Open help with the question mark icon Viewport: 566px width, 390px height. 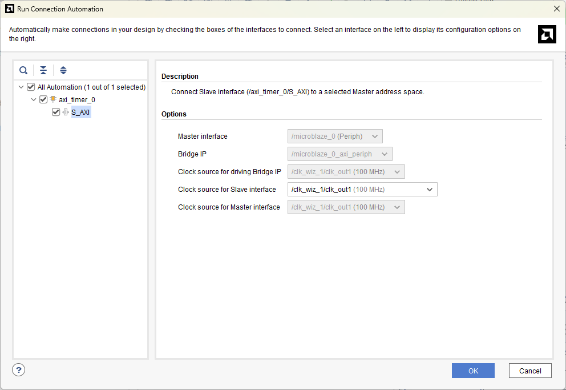point(19,370)
